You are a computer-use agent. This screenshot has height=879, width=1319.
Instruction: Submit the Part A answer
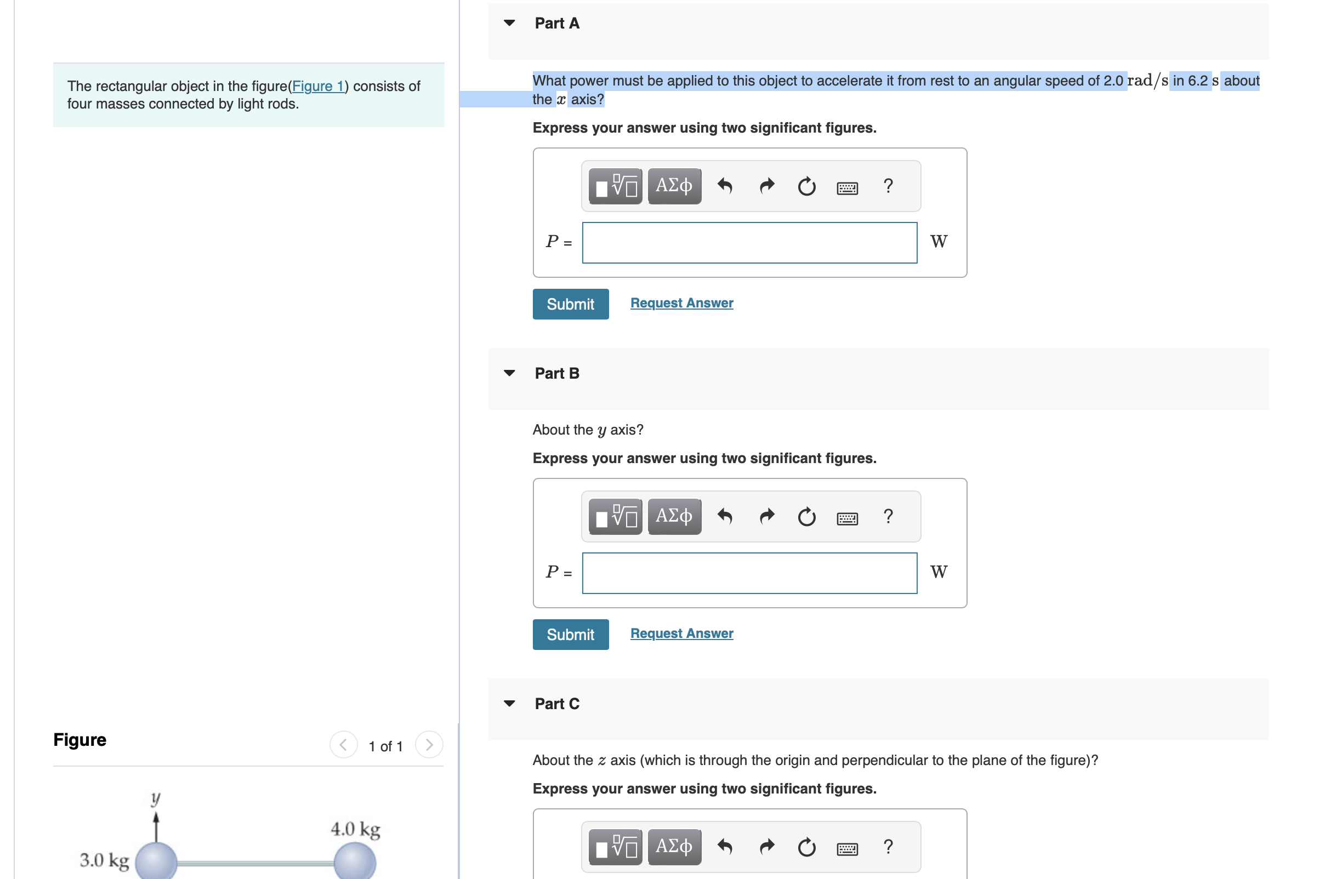tap(570, 304)
